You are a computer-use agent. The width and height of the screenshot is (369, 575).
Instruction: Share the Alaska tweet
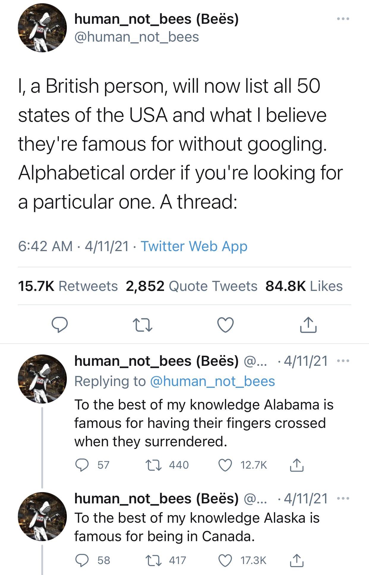297,560
